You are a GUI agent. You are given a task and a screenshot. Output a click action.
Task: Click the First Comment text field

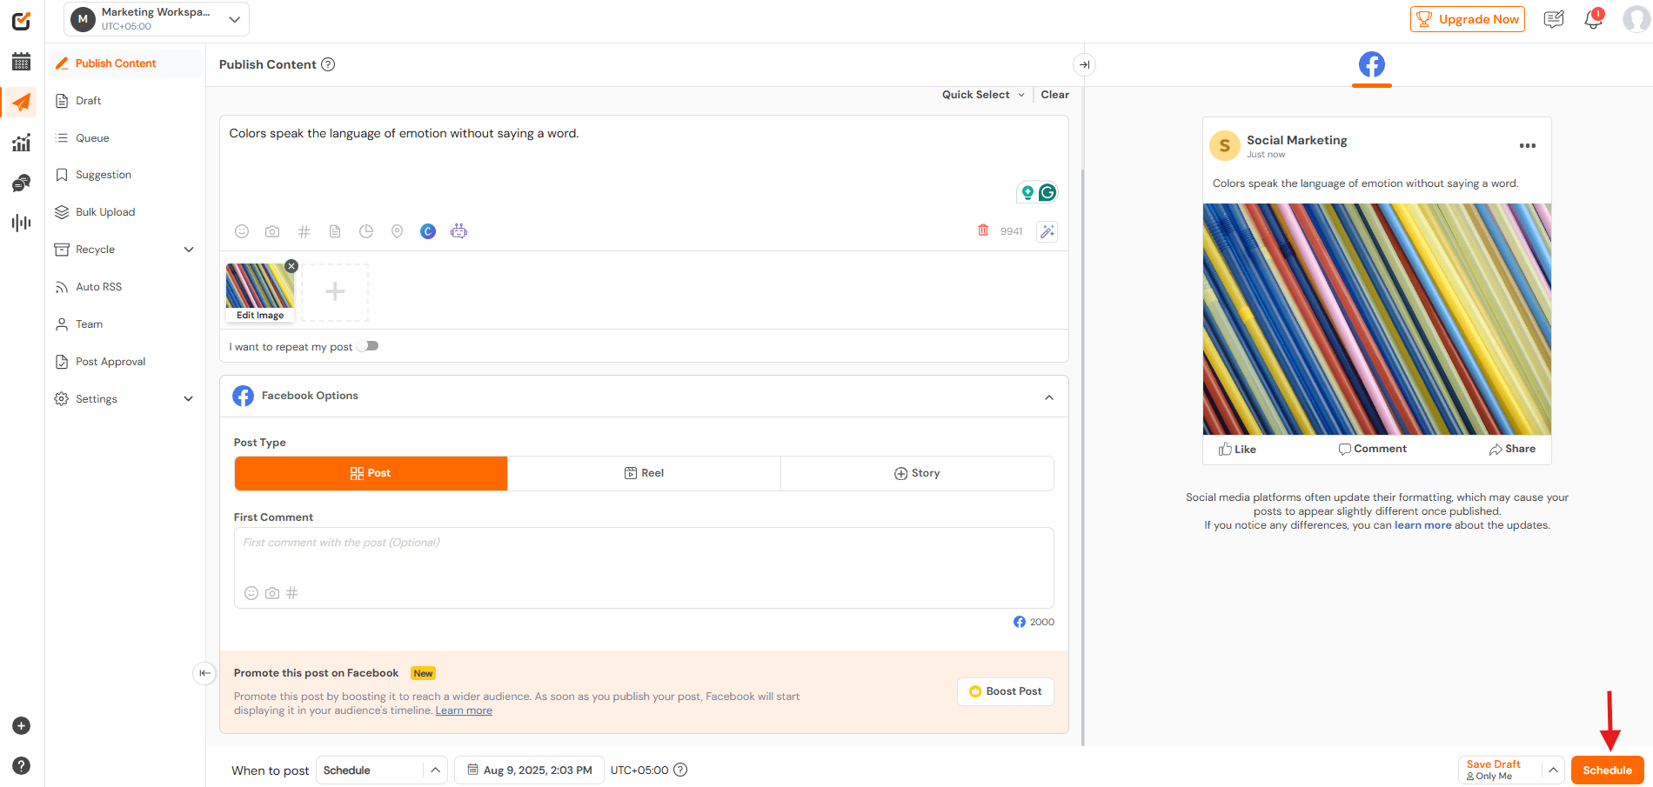[643, 557]
